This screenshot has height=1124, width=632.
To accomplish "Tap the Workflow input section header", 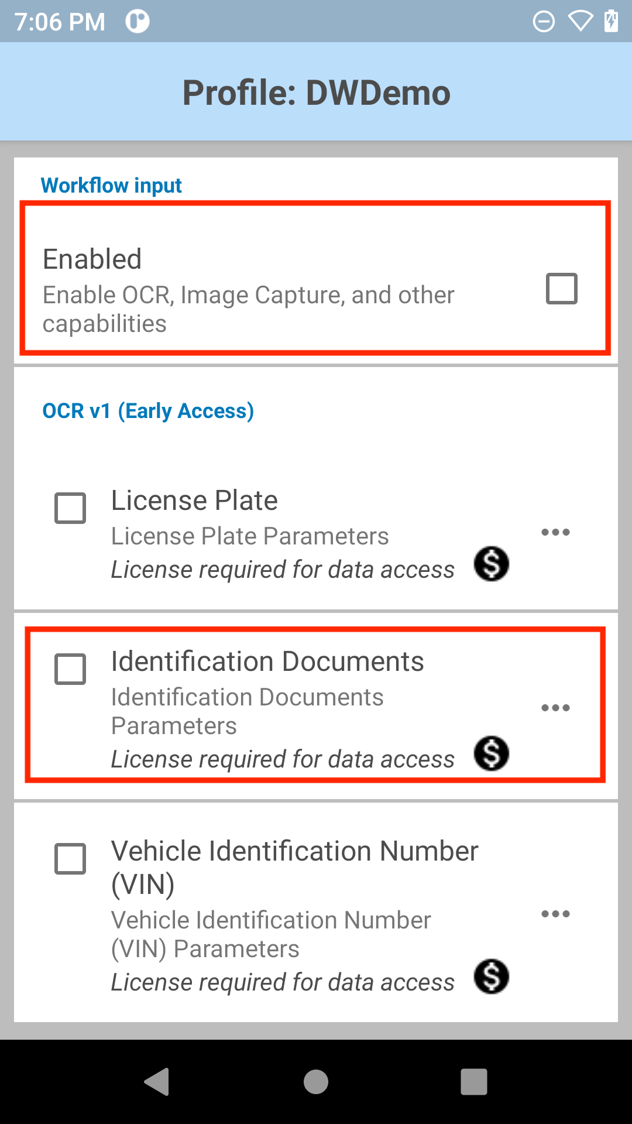I will pos(111,186).
